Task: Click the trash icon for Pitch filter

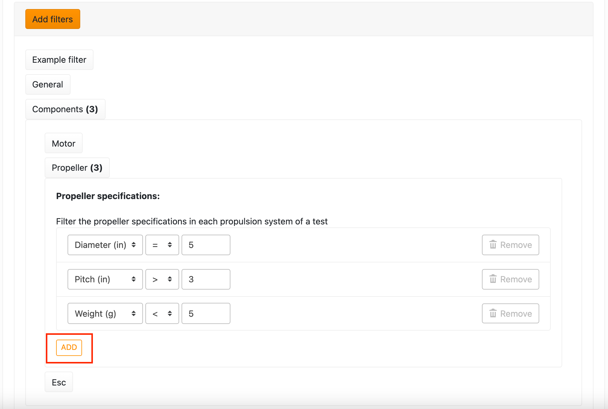Action: coord(492,279)
